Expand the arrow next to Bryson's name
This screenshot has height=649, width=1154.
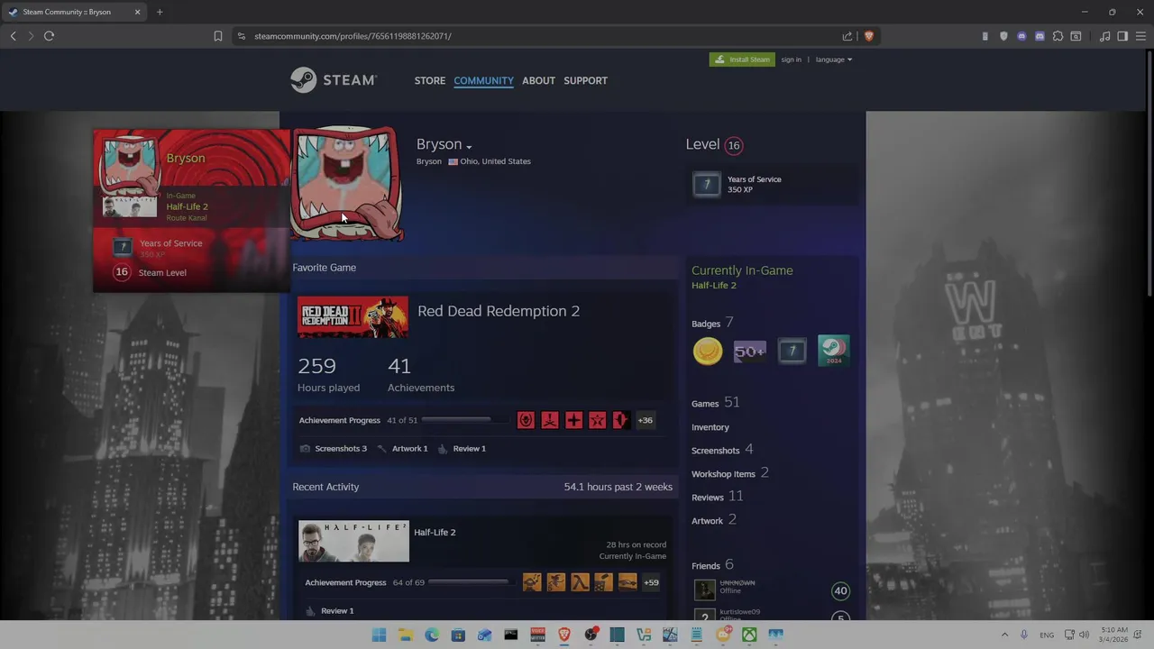click(469, 146)
